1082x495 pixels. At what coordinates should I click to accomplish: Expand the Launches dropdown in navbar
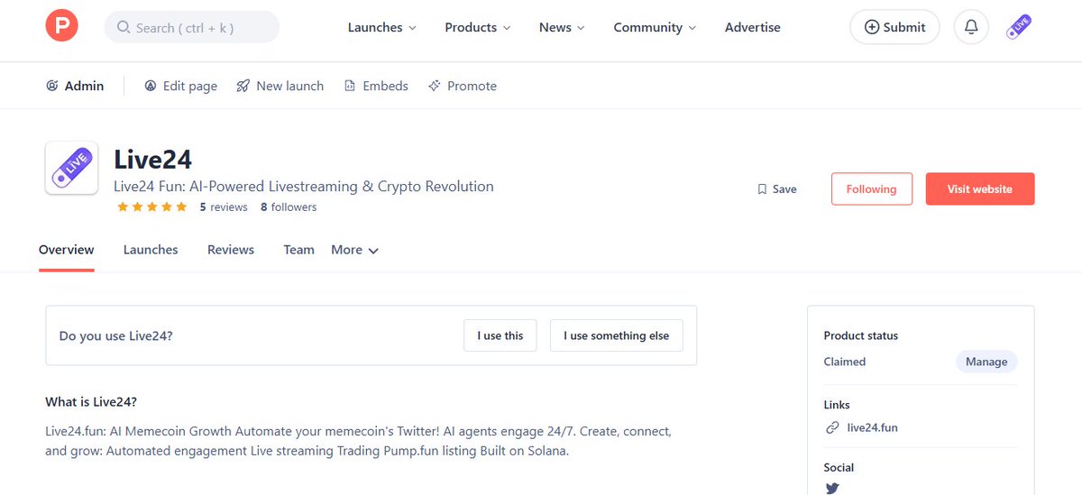382,27
